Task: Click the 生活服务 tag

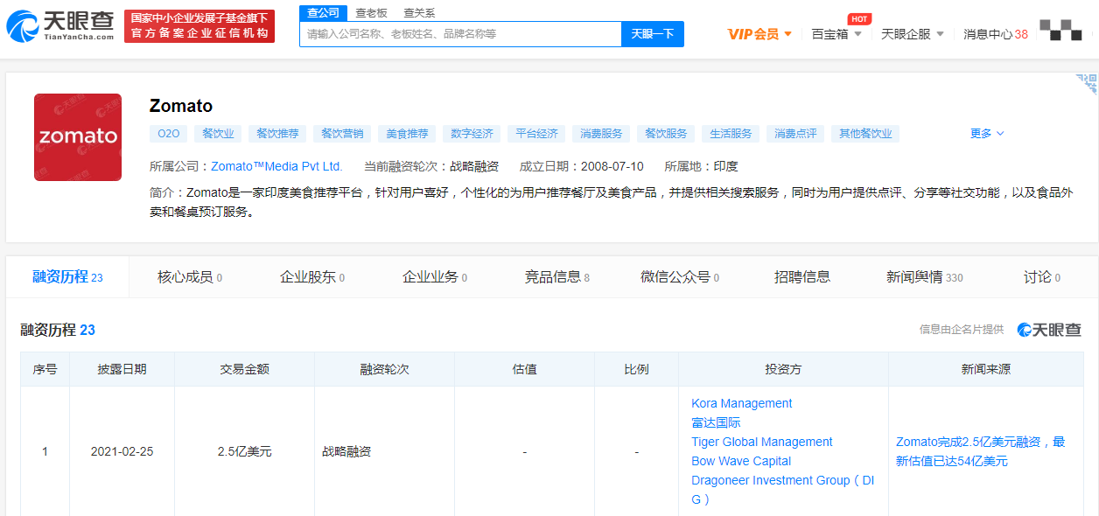Action: click(731, 134)
